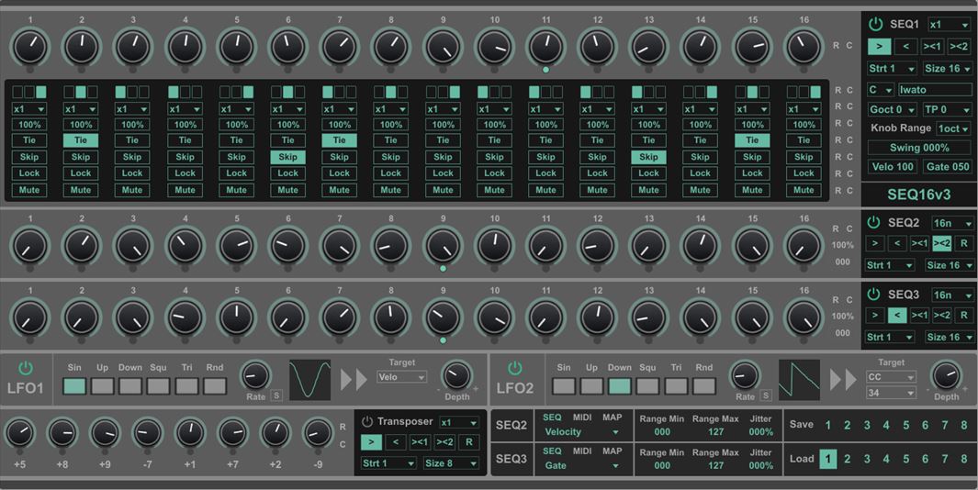The image size is (978, 490).
Task: Click the LFO2 power icon
Action: 515,368
